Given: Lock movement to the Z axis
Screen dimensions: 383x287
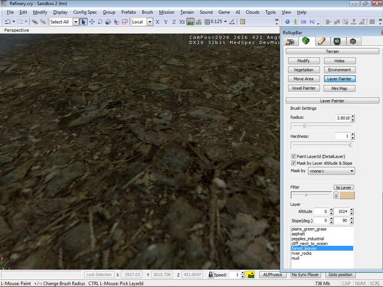Looking at the screenshot, I should coord(174,22).
